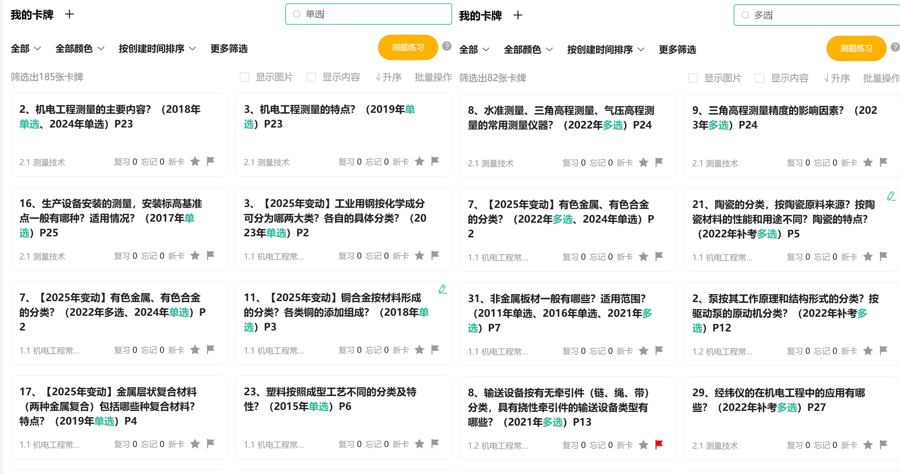
Task: Open 批量操作 in the 多选 panel
Action: point(881,78)
